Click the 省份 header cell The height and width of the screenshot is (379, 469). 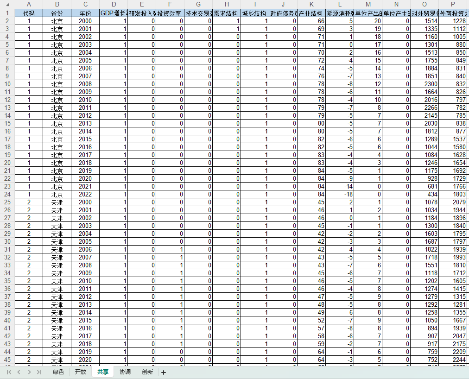coord(57,13)
